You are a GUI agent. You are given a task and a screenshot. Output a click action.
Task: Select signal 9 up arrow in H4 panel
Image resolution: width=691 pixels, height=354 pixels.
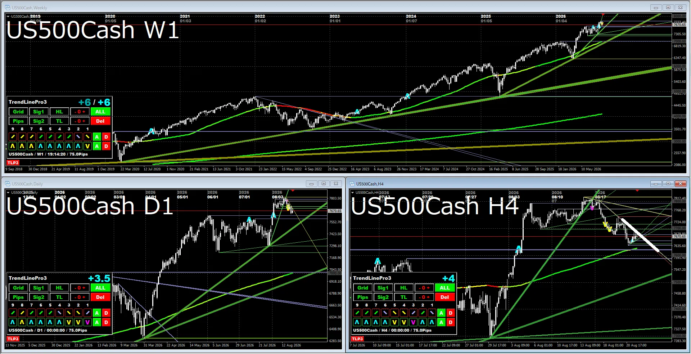[x=357, y=322]
